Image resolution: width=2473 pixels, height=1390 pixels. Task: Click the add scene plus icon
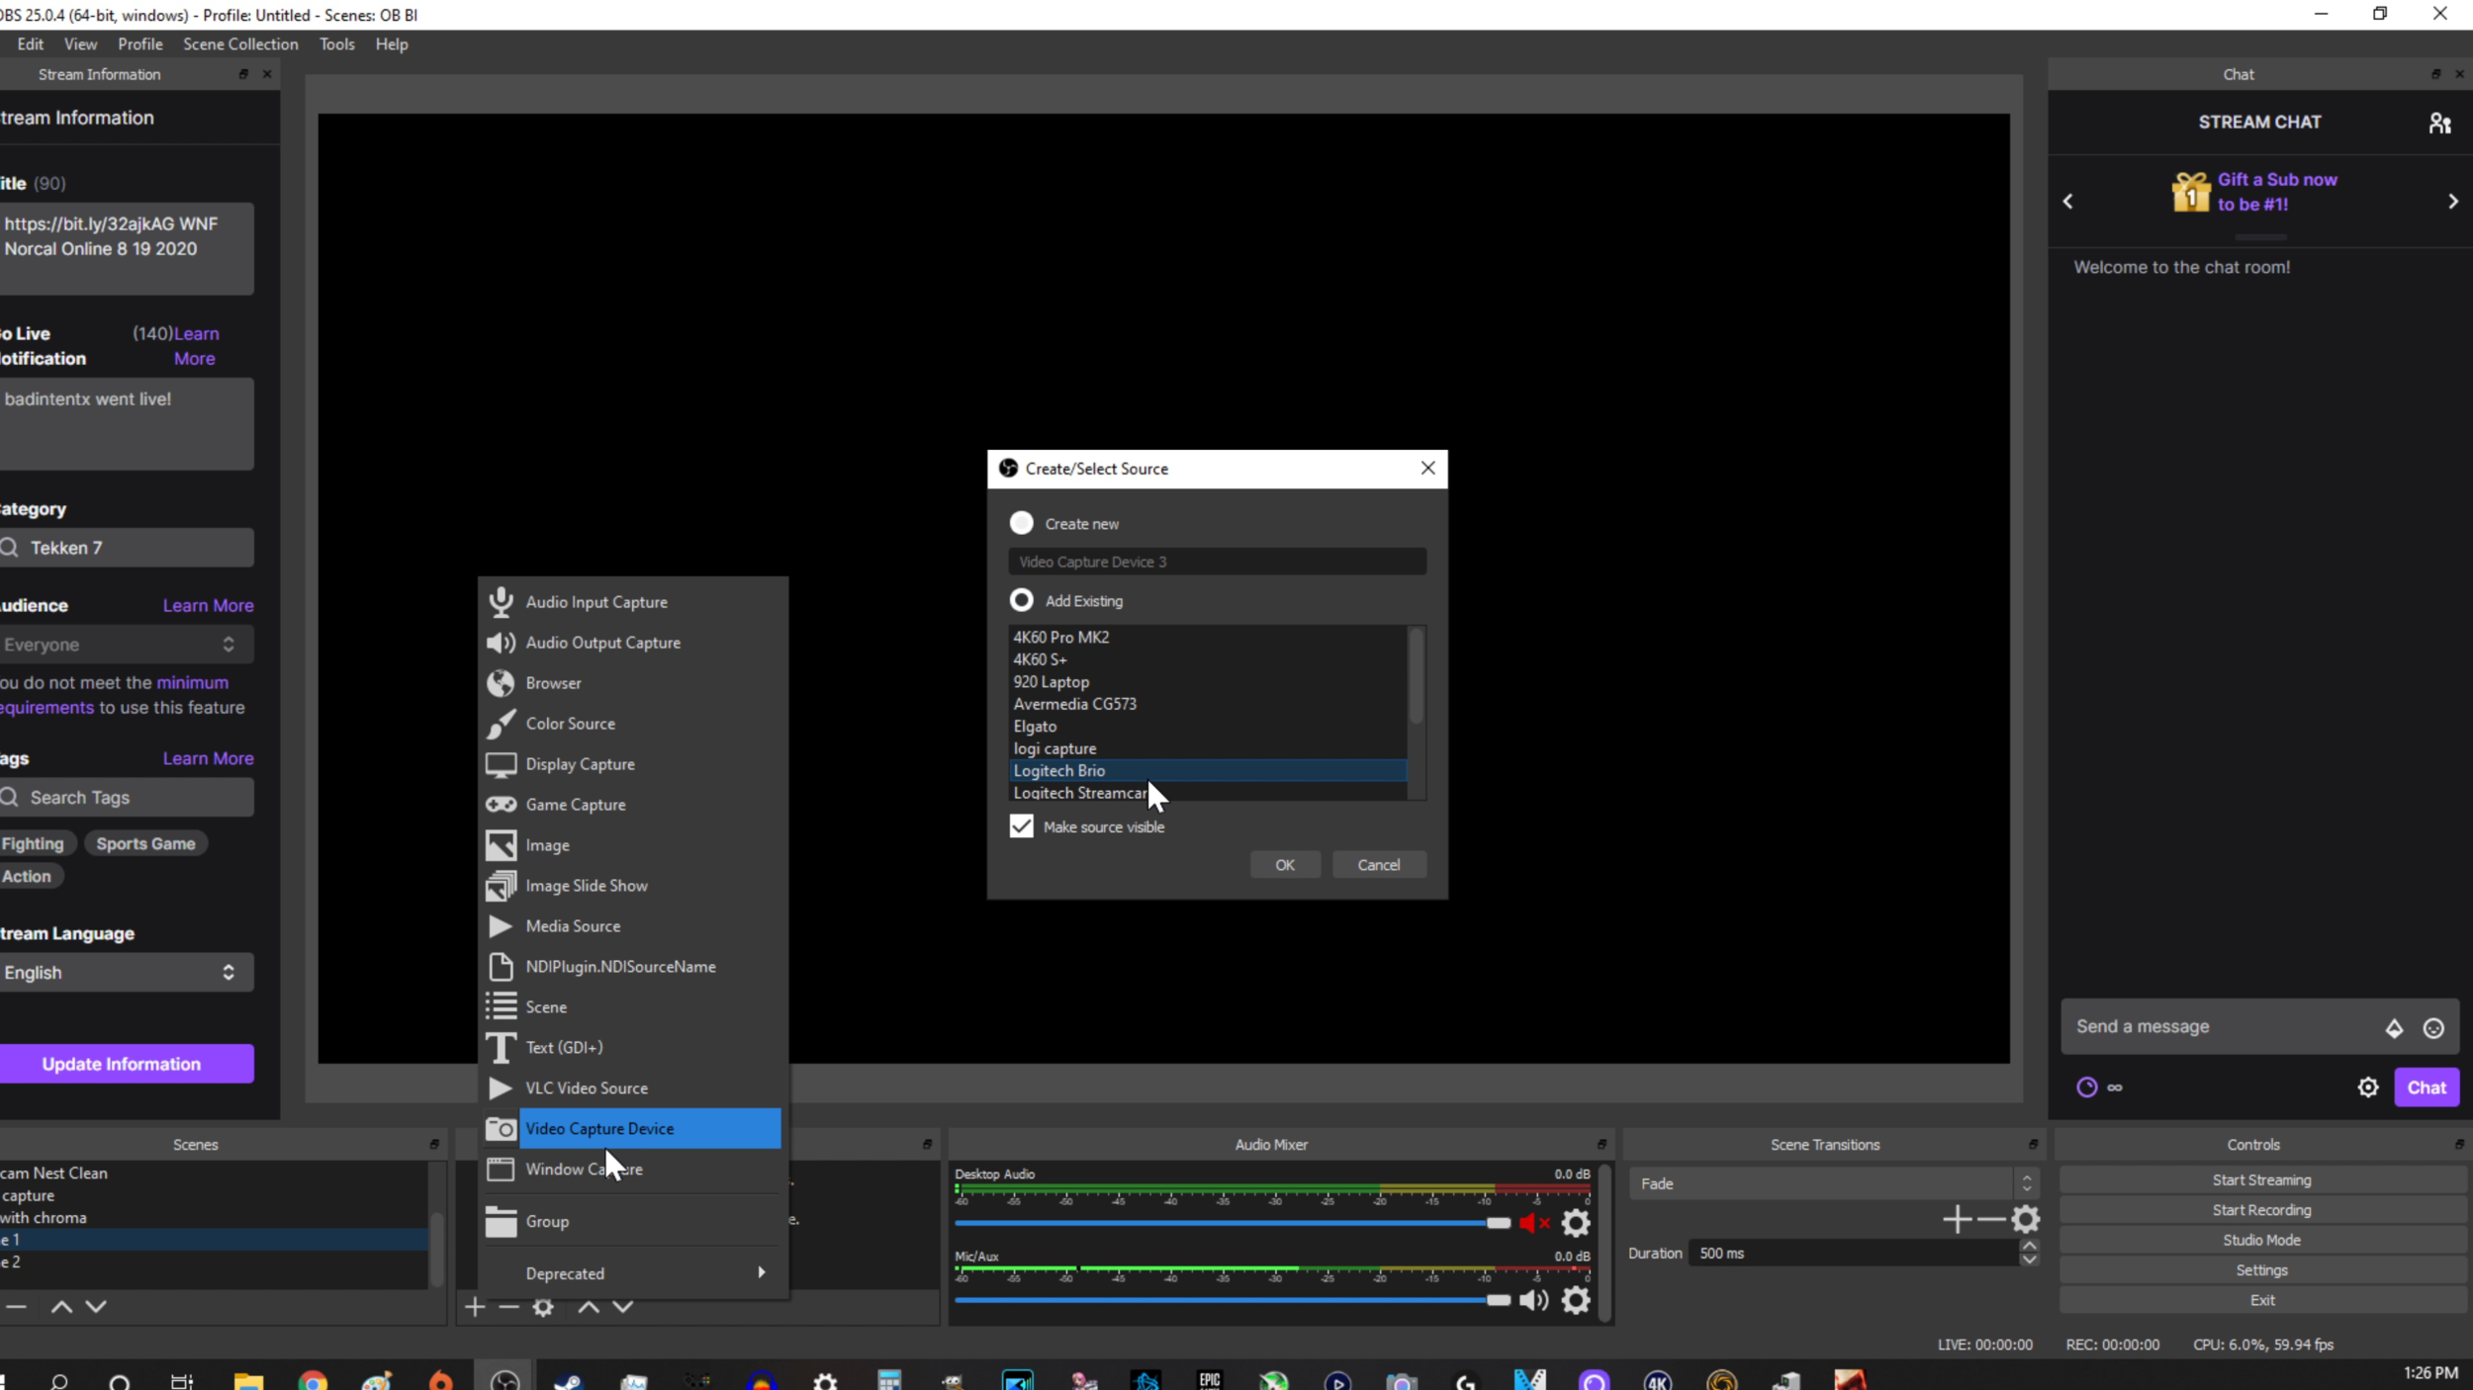(474, 1307)
